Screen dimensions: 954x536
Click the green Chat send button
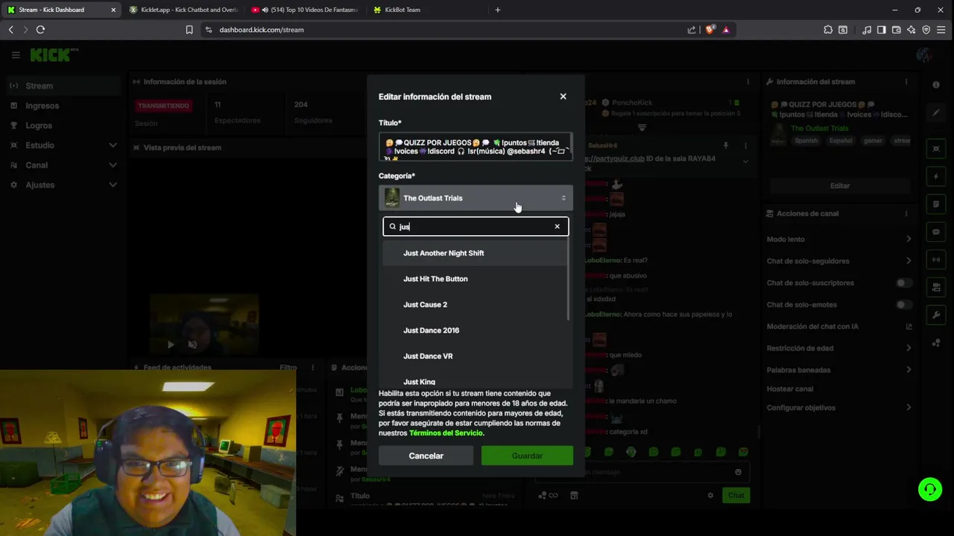click(736, 495)
